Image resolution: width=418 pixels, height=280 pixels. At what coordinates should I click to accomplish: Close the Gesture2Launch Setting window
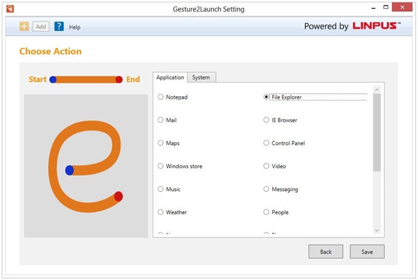pyautogui.click(x=402, y=7)
